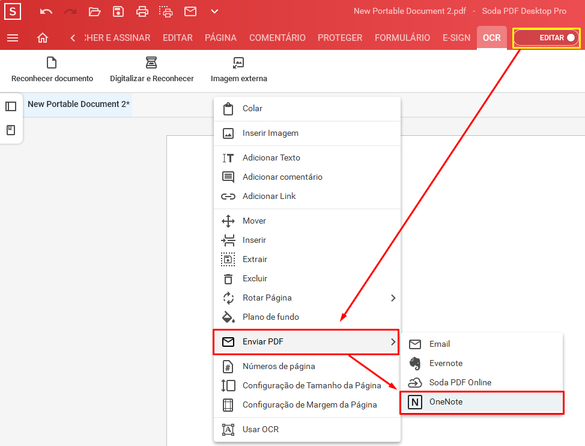Select Adicionar Texto menu entry
Viewport: 585px width, 446px height.
(x=307, y=158)
